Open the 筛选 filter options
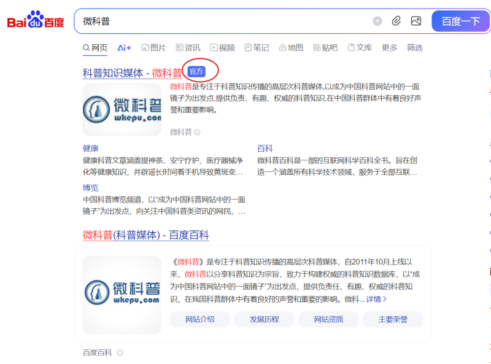This screenshot has height=364, width=491. coord(415,48)
